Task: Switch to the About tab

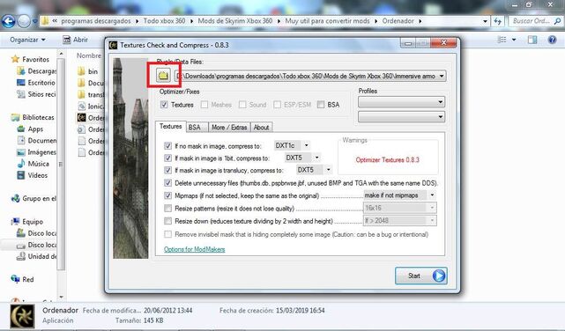Action: click(x=261, y=128)
